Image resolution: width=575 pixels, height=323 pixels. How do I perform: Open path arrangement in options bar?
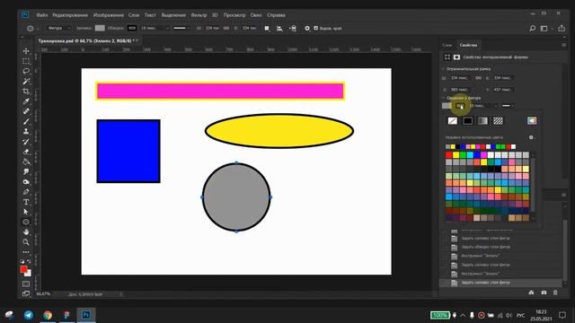(293, 28)
